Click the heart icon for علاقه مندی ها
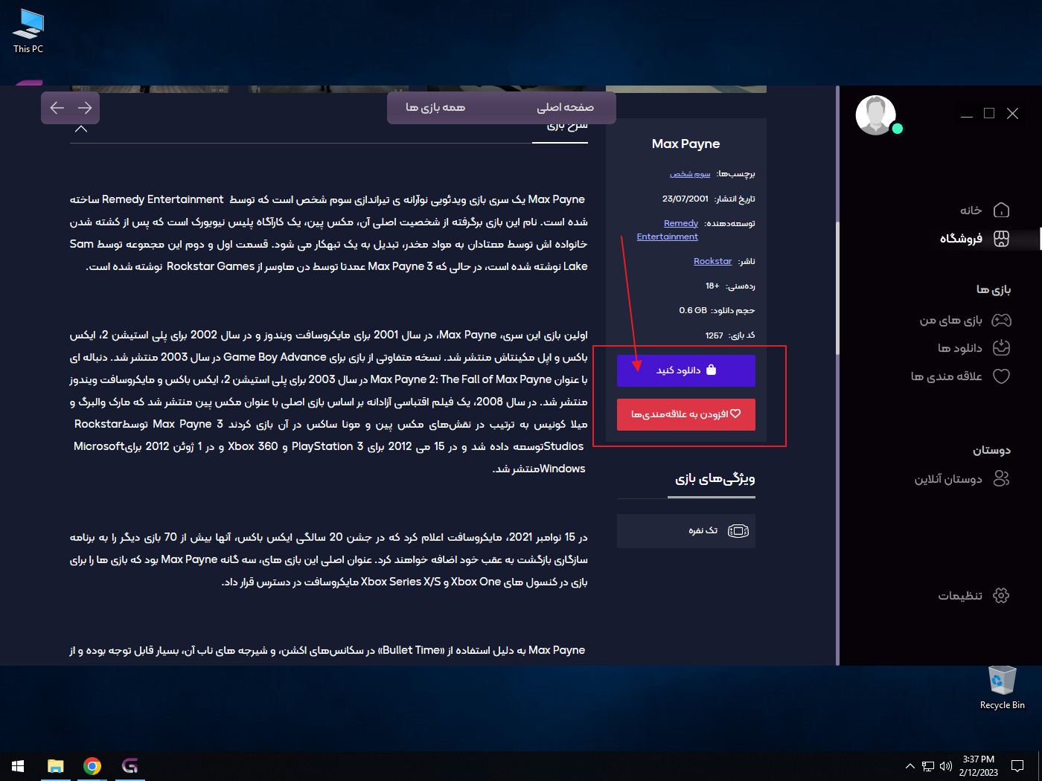1042x781 pixels. [x=1001, y=376]
